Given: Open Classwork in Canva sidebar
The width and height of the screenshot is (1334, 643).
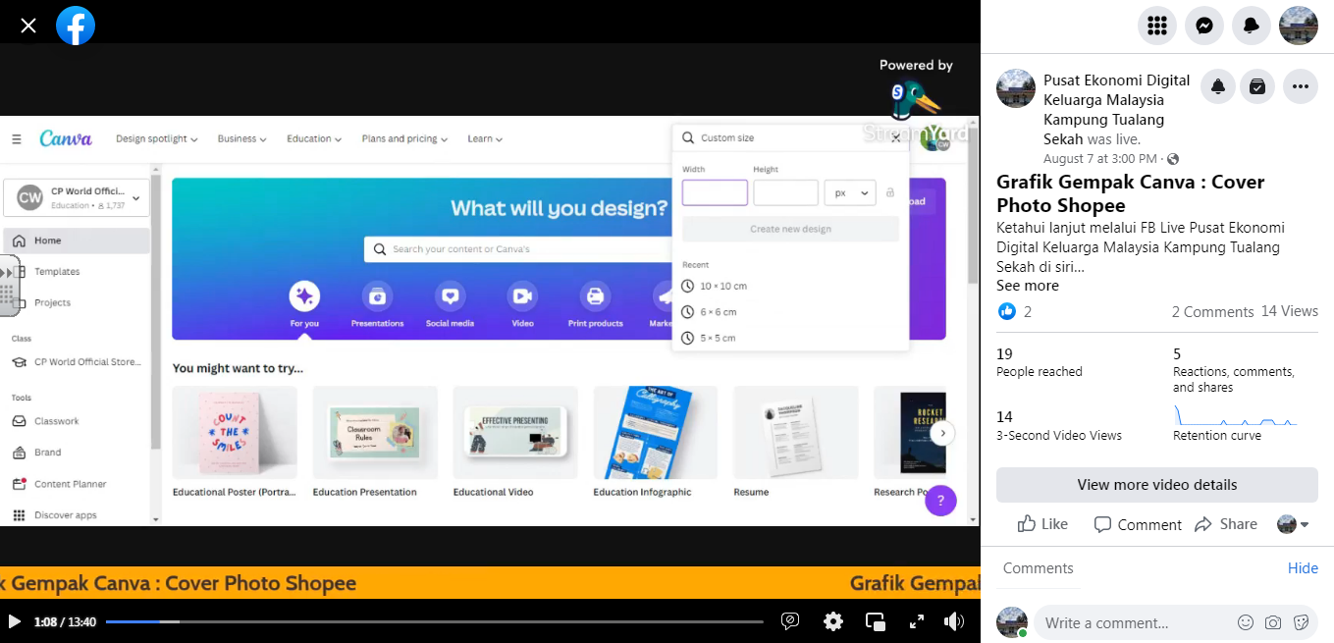Looking at the screenshot, I should pyautogui.click(x=77, y=421).
